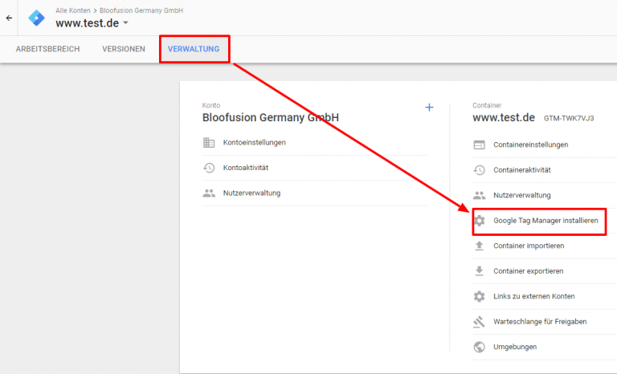This screenshot has height=374, width=617.
Task: Click the www.test.de container heading in the panel
Action: 504,118
